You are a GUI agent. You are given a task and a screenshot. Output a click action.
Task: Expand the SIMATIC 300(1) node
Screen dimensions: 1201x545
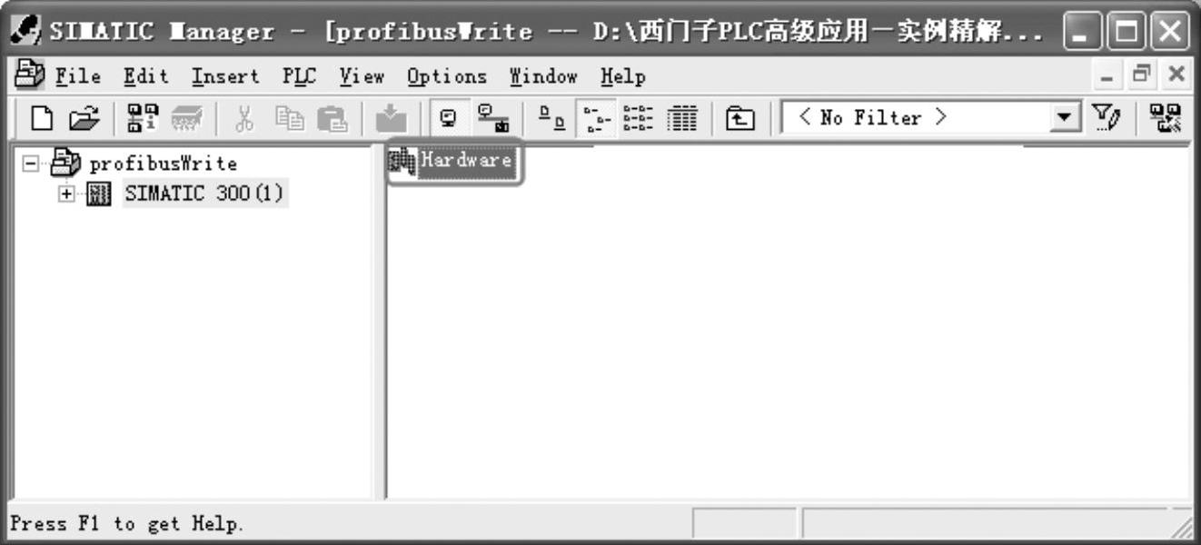point(66,193)
